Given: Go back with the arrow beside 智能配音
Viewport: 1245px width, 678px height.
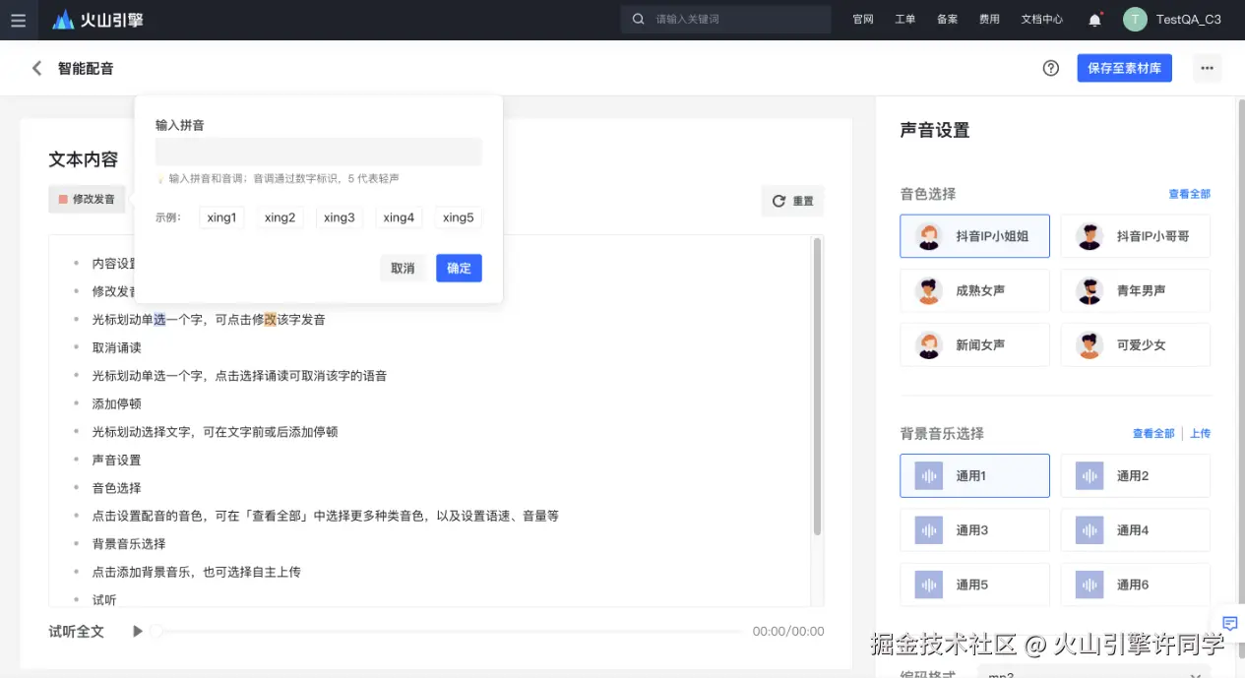Looking at the screenshot, I should pos(37,68).
